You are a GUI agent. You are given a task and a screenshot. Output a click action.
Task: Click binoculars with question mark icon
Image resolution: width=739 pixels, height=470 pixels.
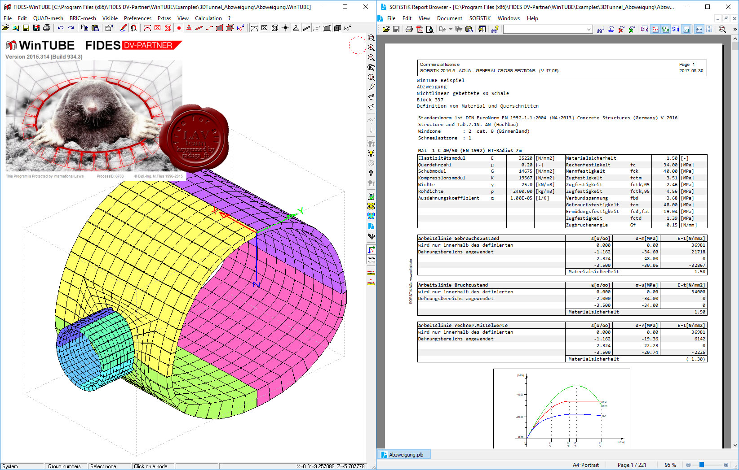coord(495,29)
